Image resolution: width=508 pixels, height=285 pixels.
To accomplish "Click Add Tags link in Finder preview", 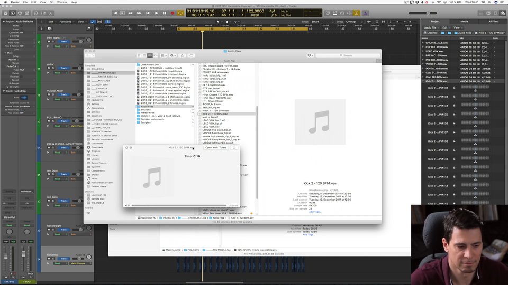I will (315, 212).
